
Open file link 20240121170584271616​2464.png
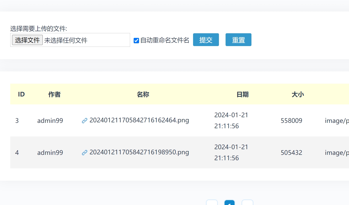(139, 120)
